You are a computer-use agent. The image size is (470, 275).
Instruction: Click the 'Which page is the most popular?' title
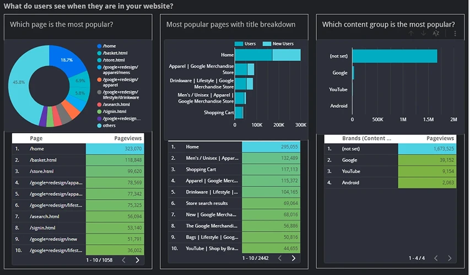[62, 25]
